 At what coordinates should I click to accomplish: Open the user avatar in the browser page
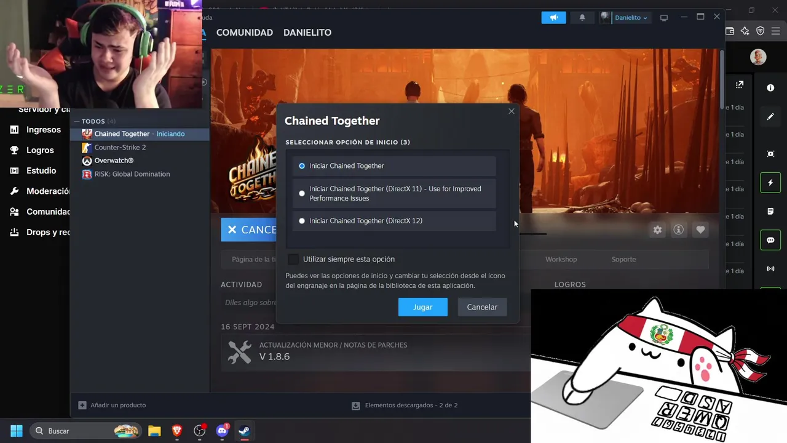coord(758,57)
